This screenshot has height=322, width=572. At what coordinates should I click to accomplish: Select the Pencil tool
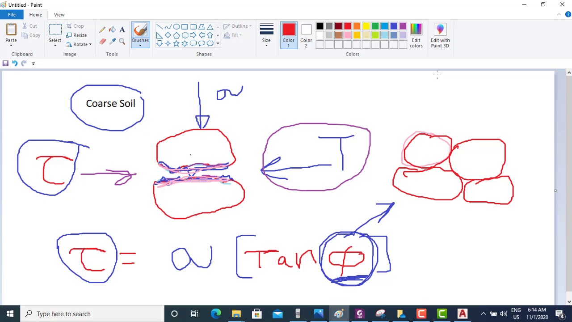tap(102, 30)
